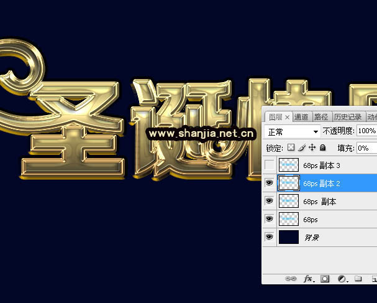Hide the 68ps 副本 2 layer

[270, 183]
